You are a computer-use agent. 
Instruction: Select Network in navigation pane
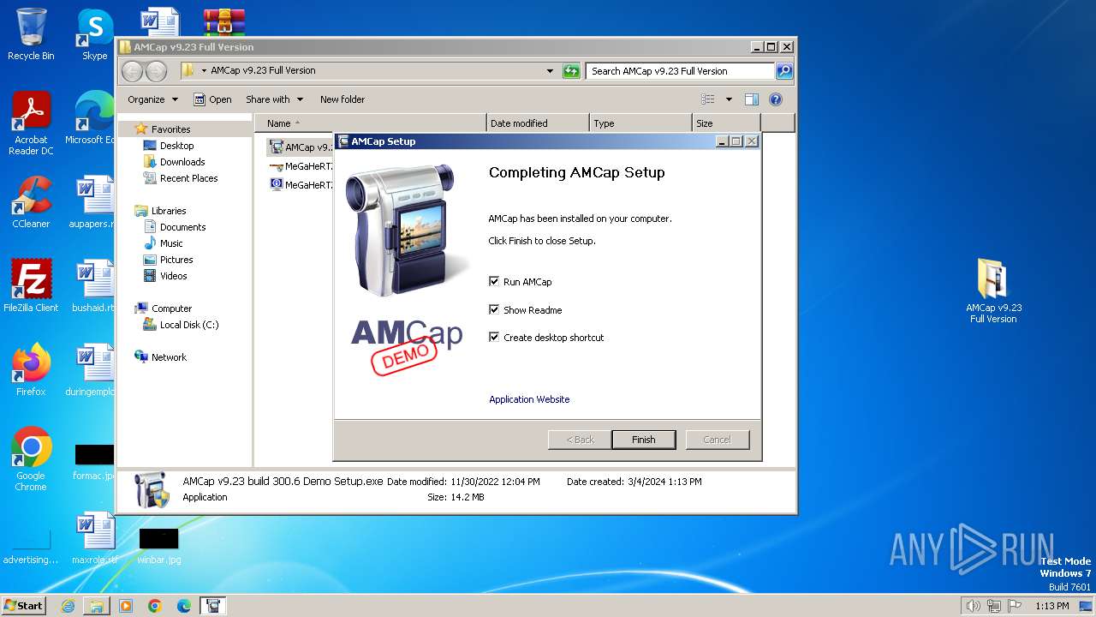point(169,357)
